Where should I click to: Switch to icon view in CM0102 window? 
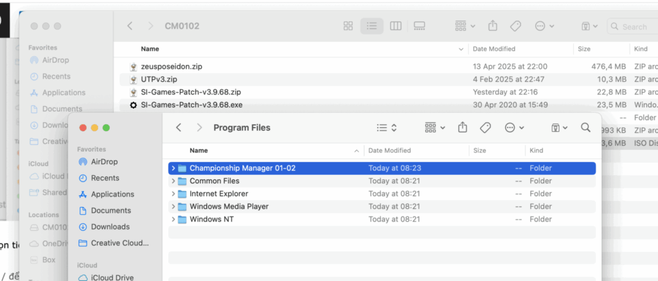click(348, 26)
